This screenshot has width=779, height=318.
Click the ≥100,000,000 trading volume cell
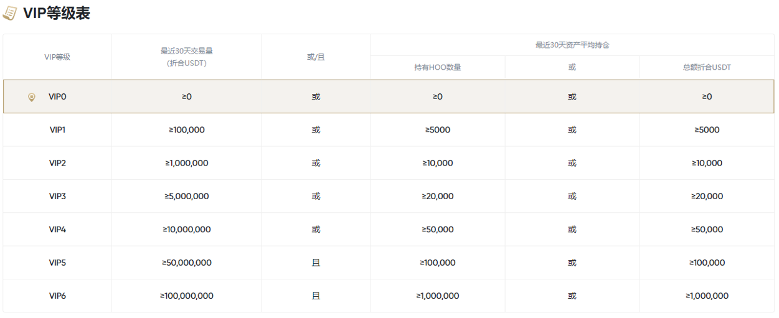(186, 296)
